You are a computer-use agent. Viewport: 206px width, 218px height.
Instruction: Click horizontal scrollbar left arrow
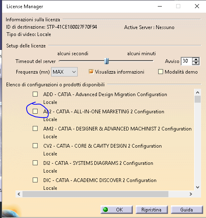(19, 194)
